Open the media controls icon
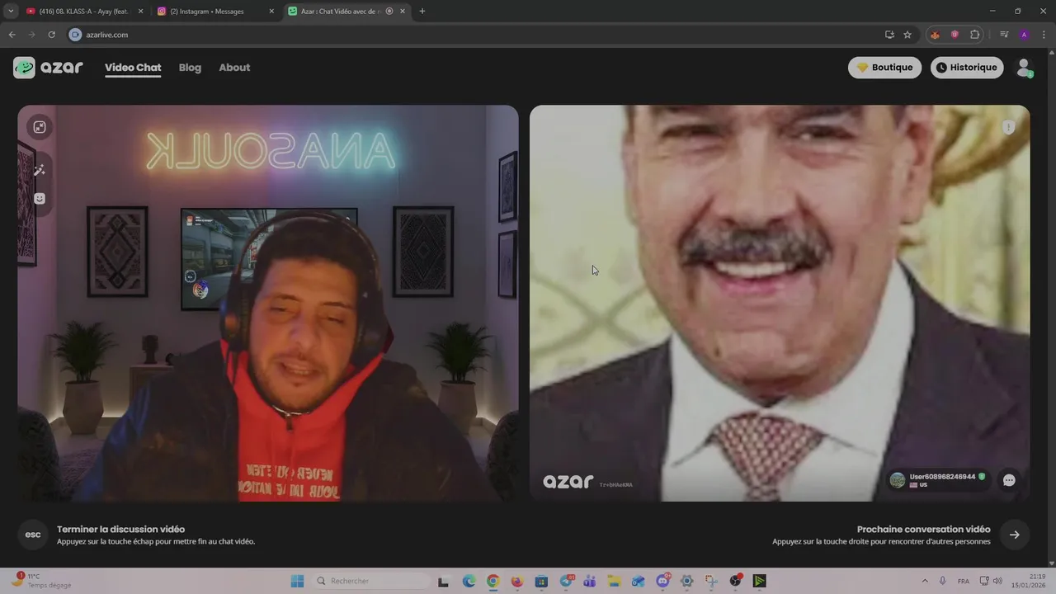 (x=1004, y=35)
